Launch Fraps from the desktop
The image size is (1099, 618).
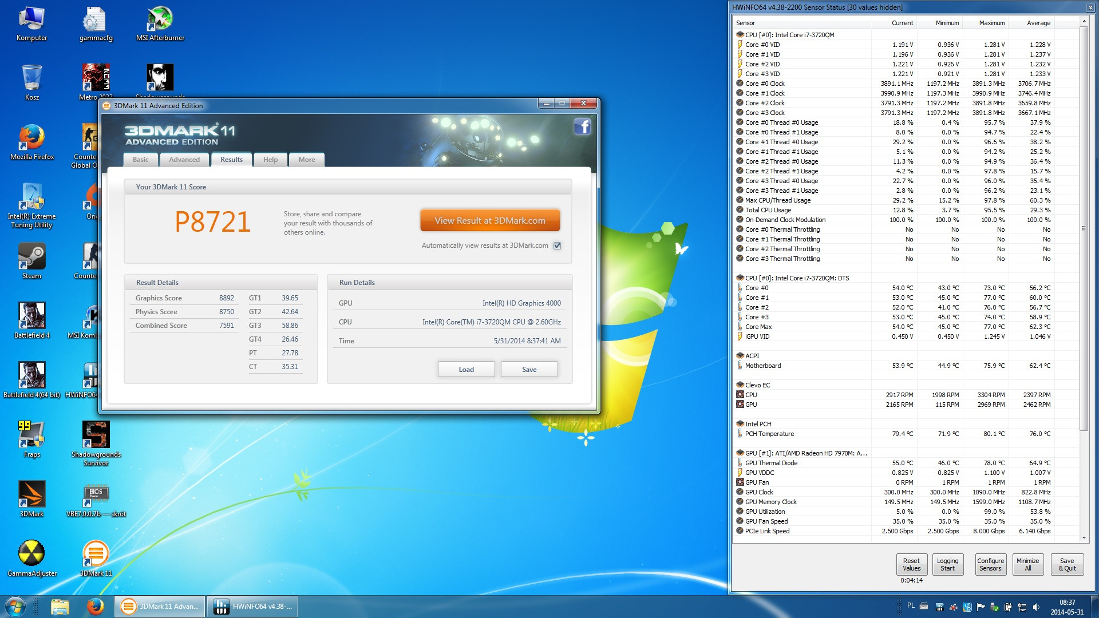(31, 441)
